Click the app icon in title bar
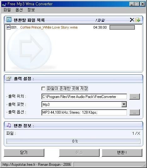The image size is (147, 168). tap(4, 4)
